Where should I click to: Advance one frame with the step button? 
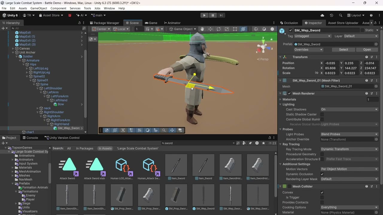221,15
